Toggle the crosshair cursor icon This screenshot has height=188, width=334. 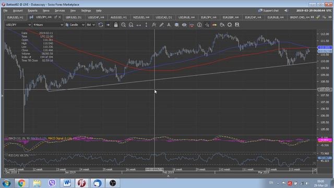tap(207, 25)
